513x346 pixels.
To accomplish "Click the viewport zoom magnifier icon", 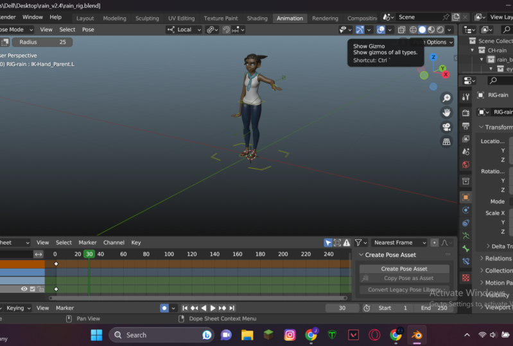I will [447, 98].
